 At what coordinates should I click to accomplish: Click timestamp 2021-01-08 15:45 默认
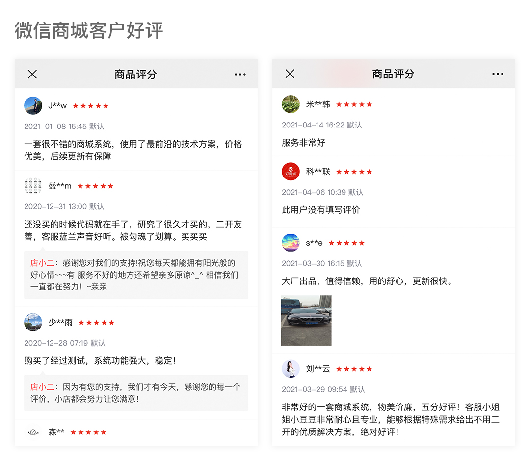point(64,127)
